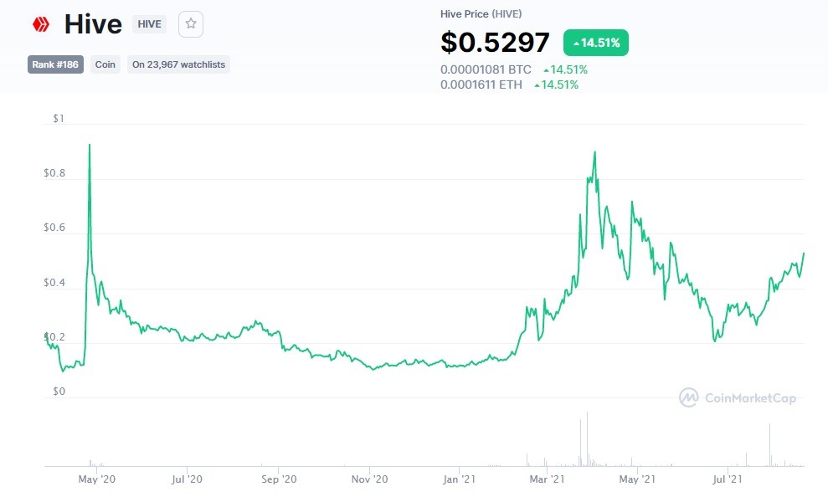Image resolution: width=828 pixels, height=497 pixels.
Task: Click the $0.5297 price value
Action: [495, 42]
